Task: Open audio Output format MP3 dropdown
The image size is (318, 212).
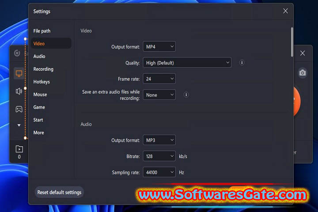Action: coord(159,140)
